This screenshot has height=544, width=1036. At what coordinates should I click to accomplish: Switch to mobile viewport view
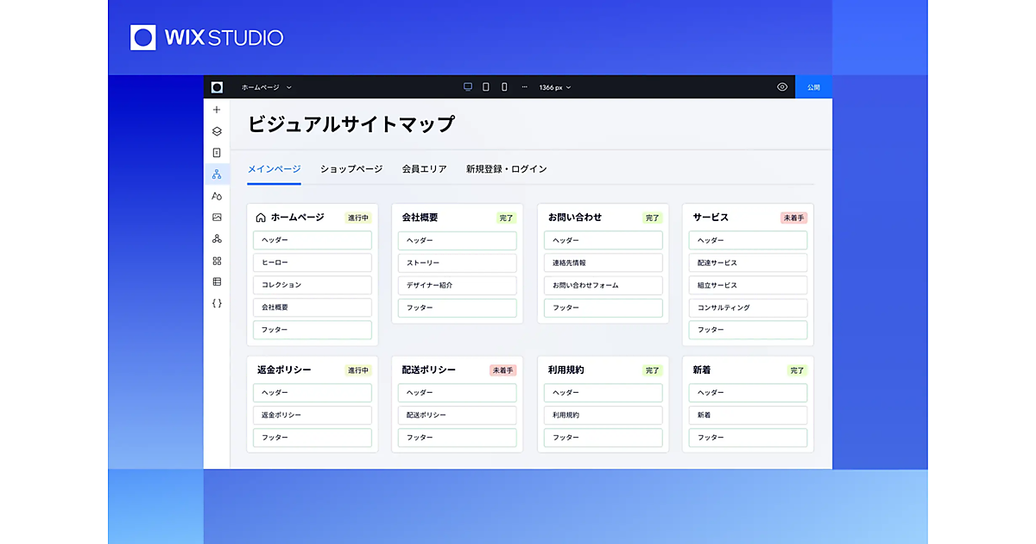504,87
